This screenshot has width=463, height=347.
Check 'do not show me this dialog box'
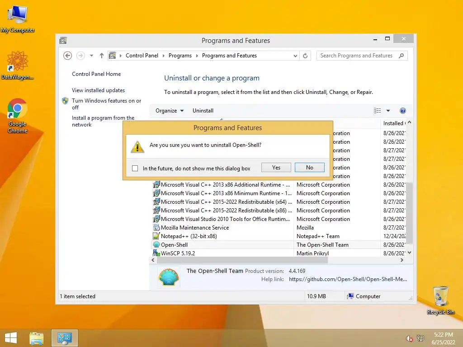pos(135,168)
